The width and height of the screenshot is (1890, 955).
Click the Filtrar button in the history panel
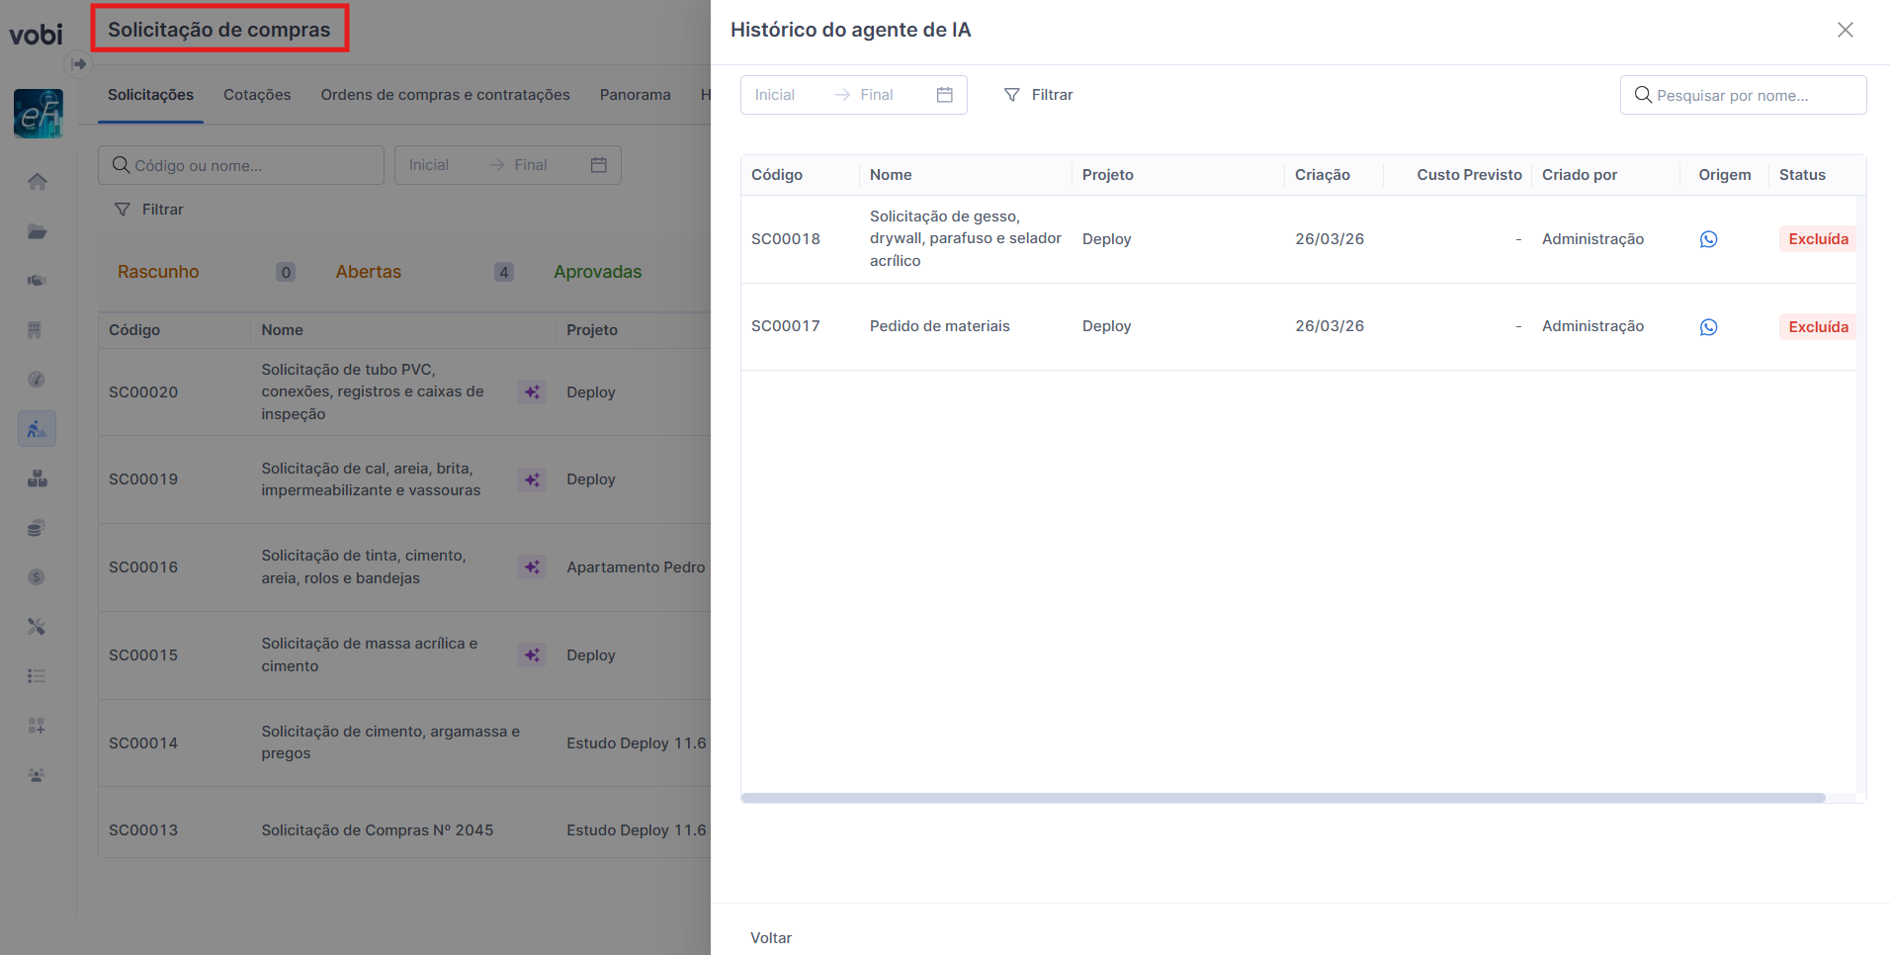click(1038, 95)
